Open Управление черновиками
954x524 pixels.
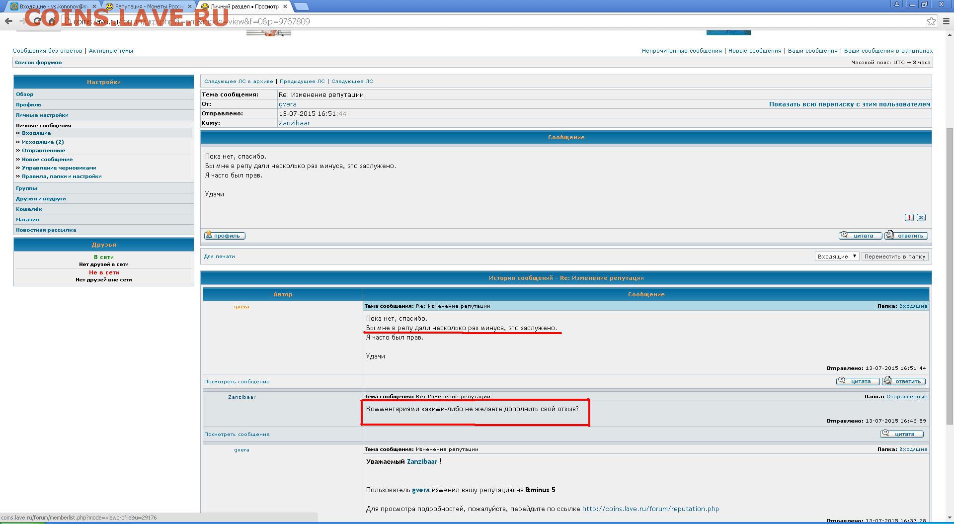click(59, 168)
